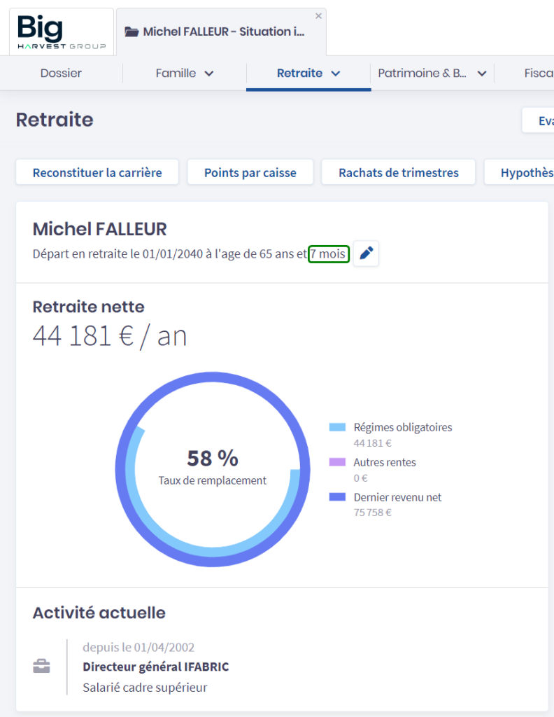The width and height of the screenshot is (554, 717).
Task: Click the 58 % replacement rate donut center
Action: pos(212,466)
